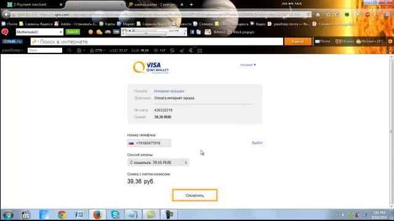
Task: Click the orange Оплатить payment button
Action: [x=195, y=195]
